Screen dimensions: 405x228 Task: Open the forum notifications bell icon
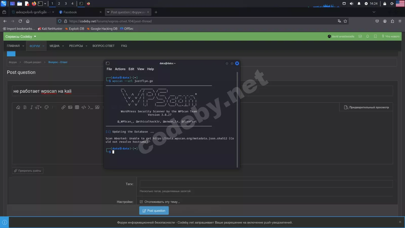[368, 36]
